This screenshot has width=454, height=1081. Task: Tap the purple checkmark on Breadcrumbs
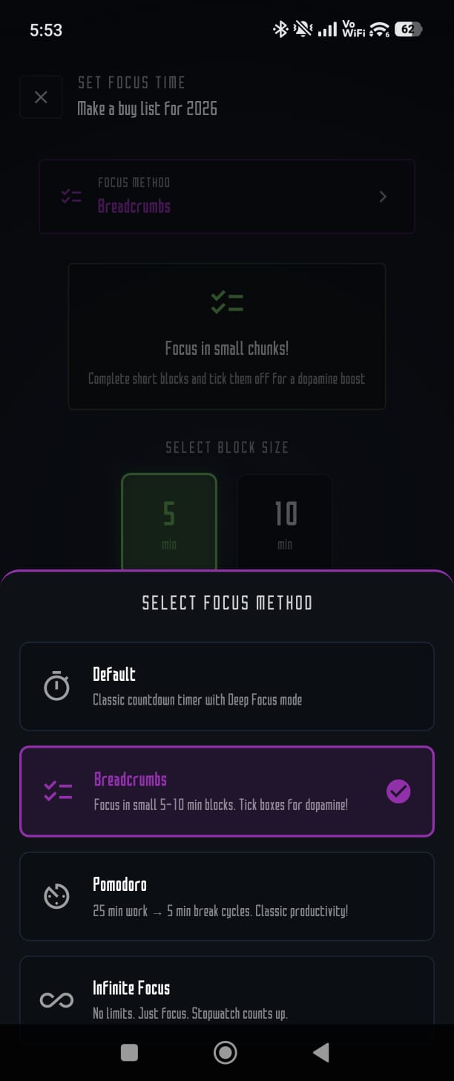point(398,791)
